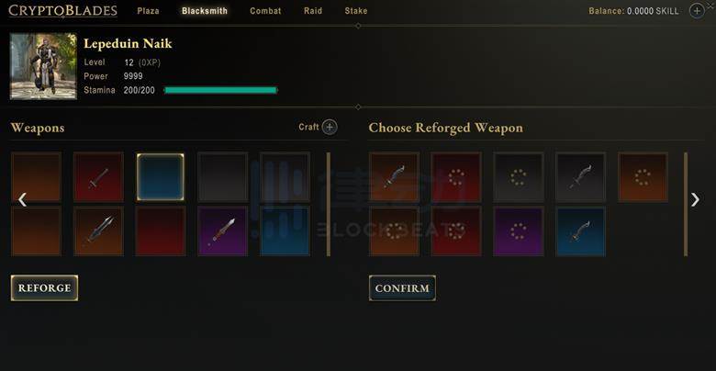Switch to the Combat tab
This screenshot has height=371, width=716.
(x=265, y=11)
